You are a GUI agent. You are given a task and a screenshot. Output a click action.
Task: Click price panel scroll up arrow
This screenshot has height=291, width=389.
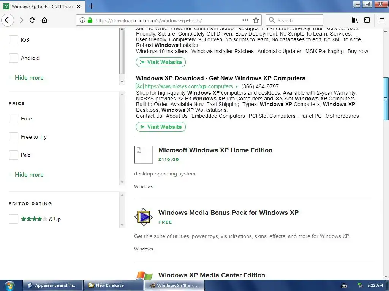[x=122, y=94]
